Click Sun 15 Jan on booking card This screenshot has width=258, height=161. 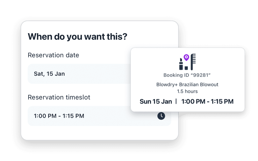156,102
